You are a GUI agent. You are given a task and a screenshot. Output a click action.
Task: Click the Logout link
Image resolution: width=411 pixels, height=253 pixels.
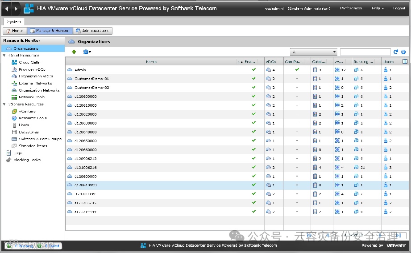pos(399,8)
